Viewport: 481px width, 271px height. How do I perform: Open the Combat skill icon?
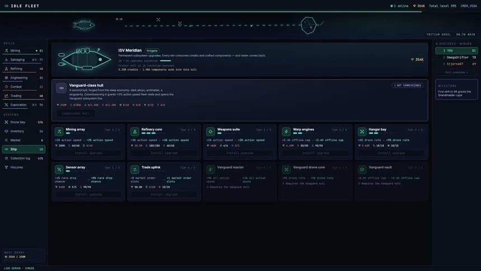7,87
